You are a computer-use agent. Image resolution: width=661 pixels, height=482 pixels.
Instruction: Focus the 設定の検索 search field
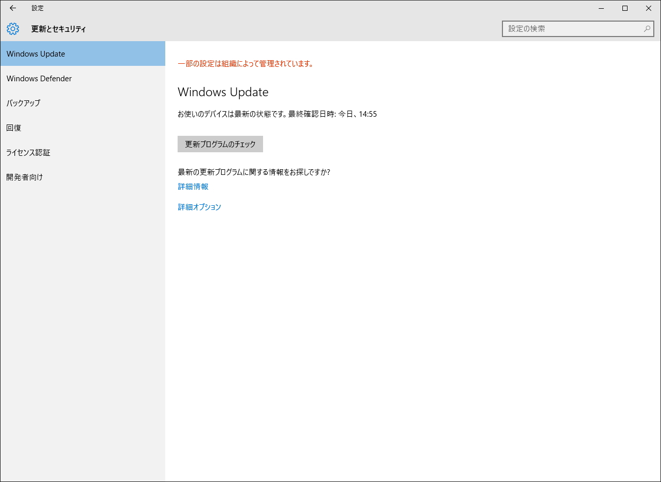[x=578, y=29]
